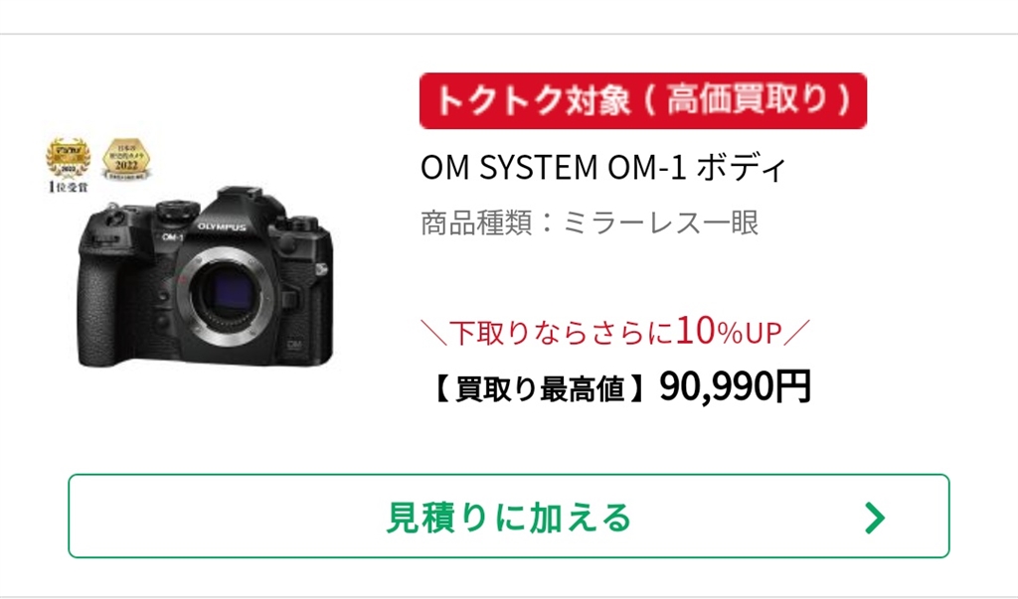Click the 【買取り最高値】 label

coord(540,389)
